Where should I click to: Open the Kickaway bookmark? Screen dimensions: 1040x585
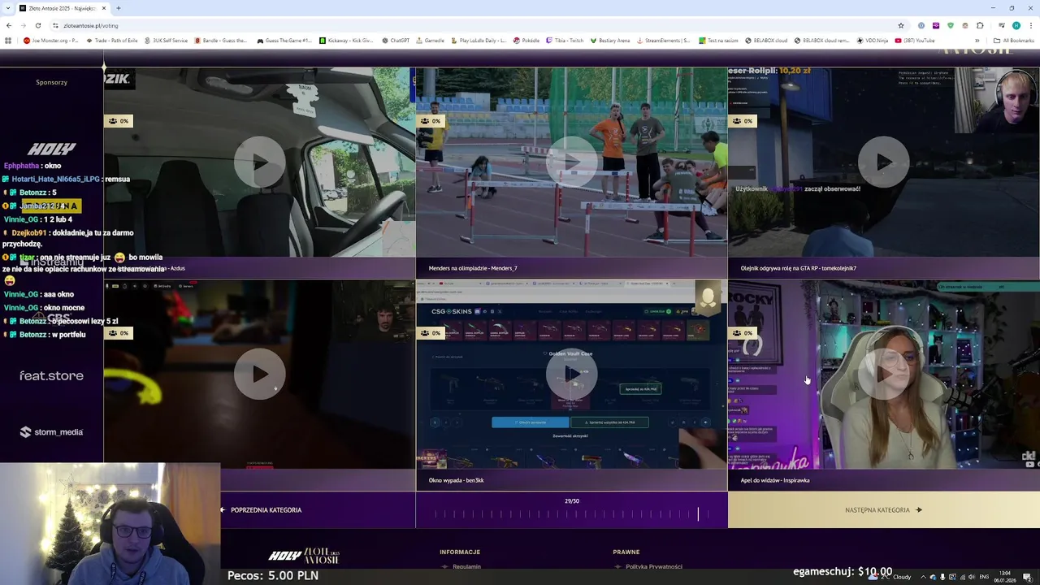click(x=346, y=41)
